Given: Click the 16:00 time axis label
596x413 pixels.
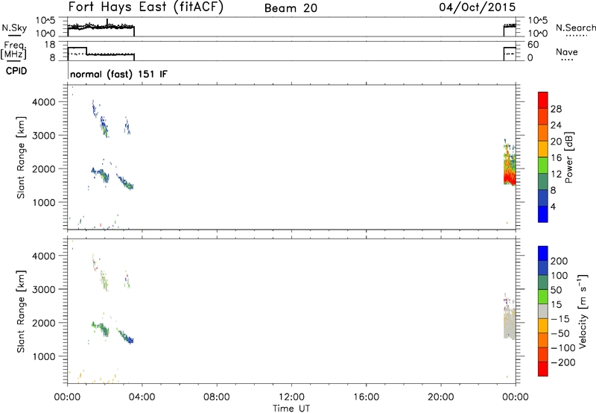Looking at the screenshot, I should click(366, 397).
